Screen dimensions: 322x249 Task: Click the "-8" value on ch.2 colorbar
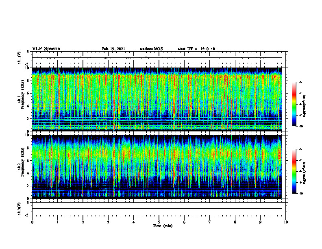(x=300, y=171)
